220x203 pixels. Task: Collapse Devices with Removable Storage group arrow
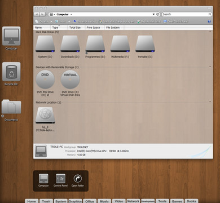click(x=210, y=67)
